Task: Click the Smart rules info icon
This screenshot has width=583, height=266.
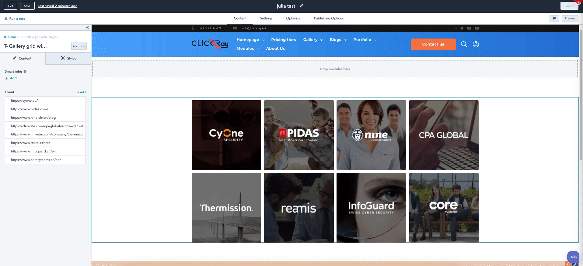Action: click(x=25, y=72)
